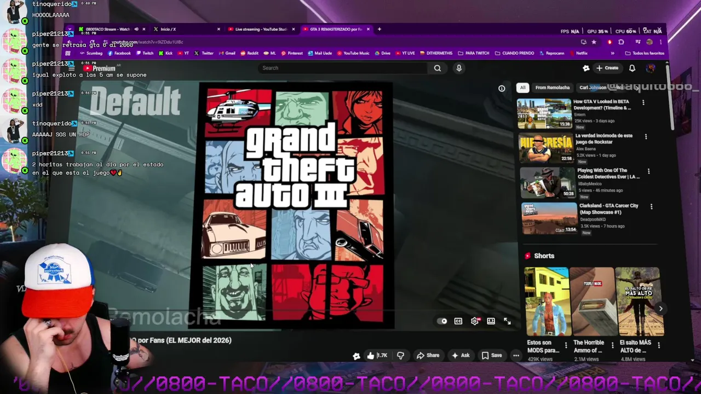Open the Reddit bookmark
This screenshot has width=701, height=394.
[x=249, y=53]
